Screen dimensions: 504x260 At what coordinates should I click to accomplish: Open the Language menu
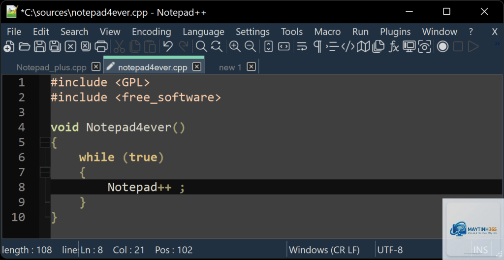coord(203,32)
